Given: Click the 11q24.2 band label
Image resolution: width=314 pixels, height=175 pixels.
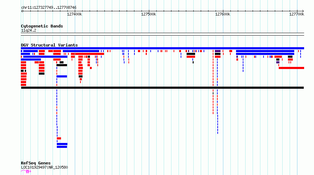Looking at the screenshot, I should 29,30.
